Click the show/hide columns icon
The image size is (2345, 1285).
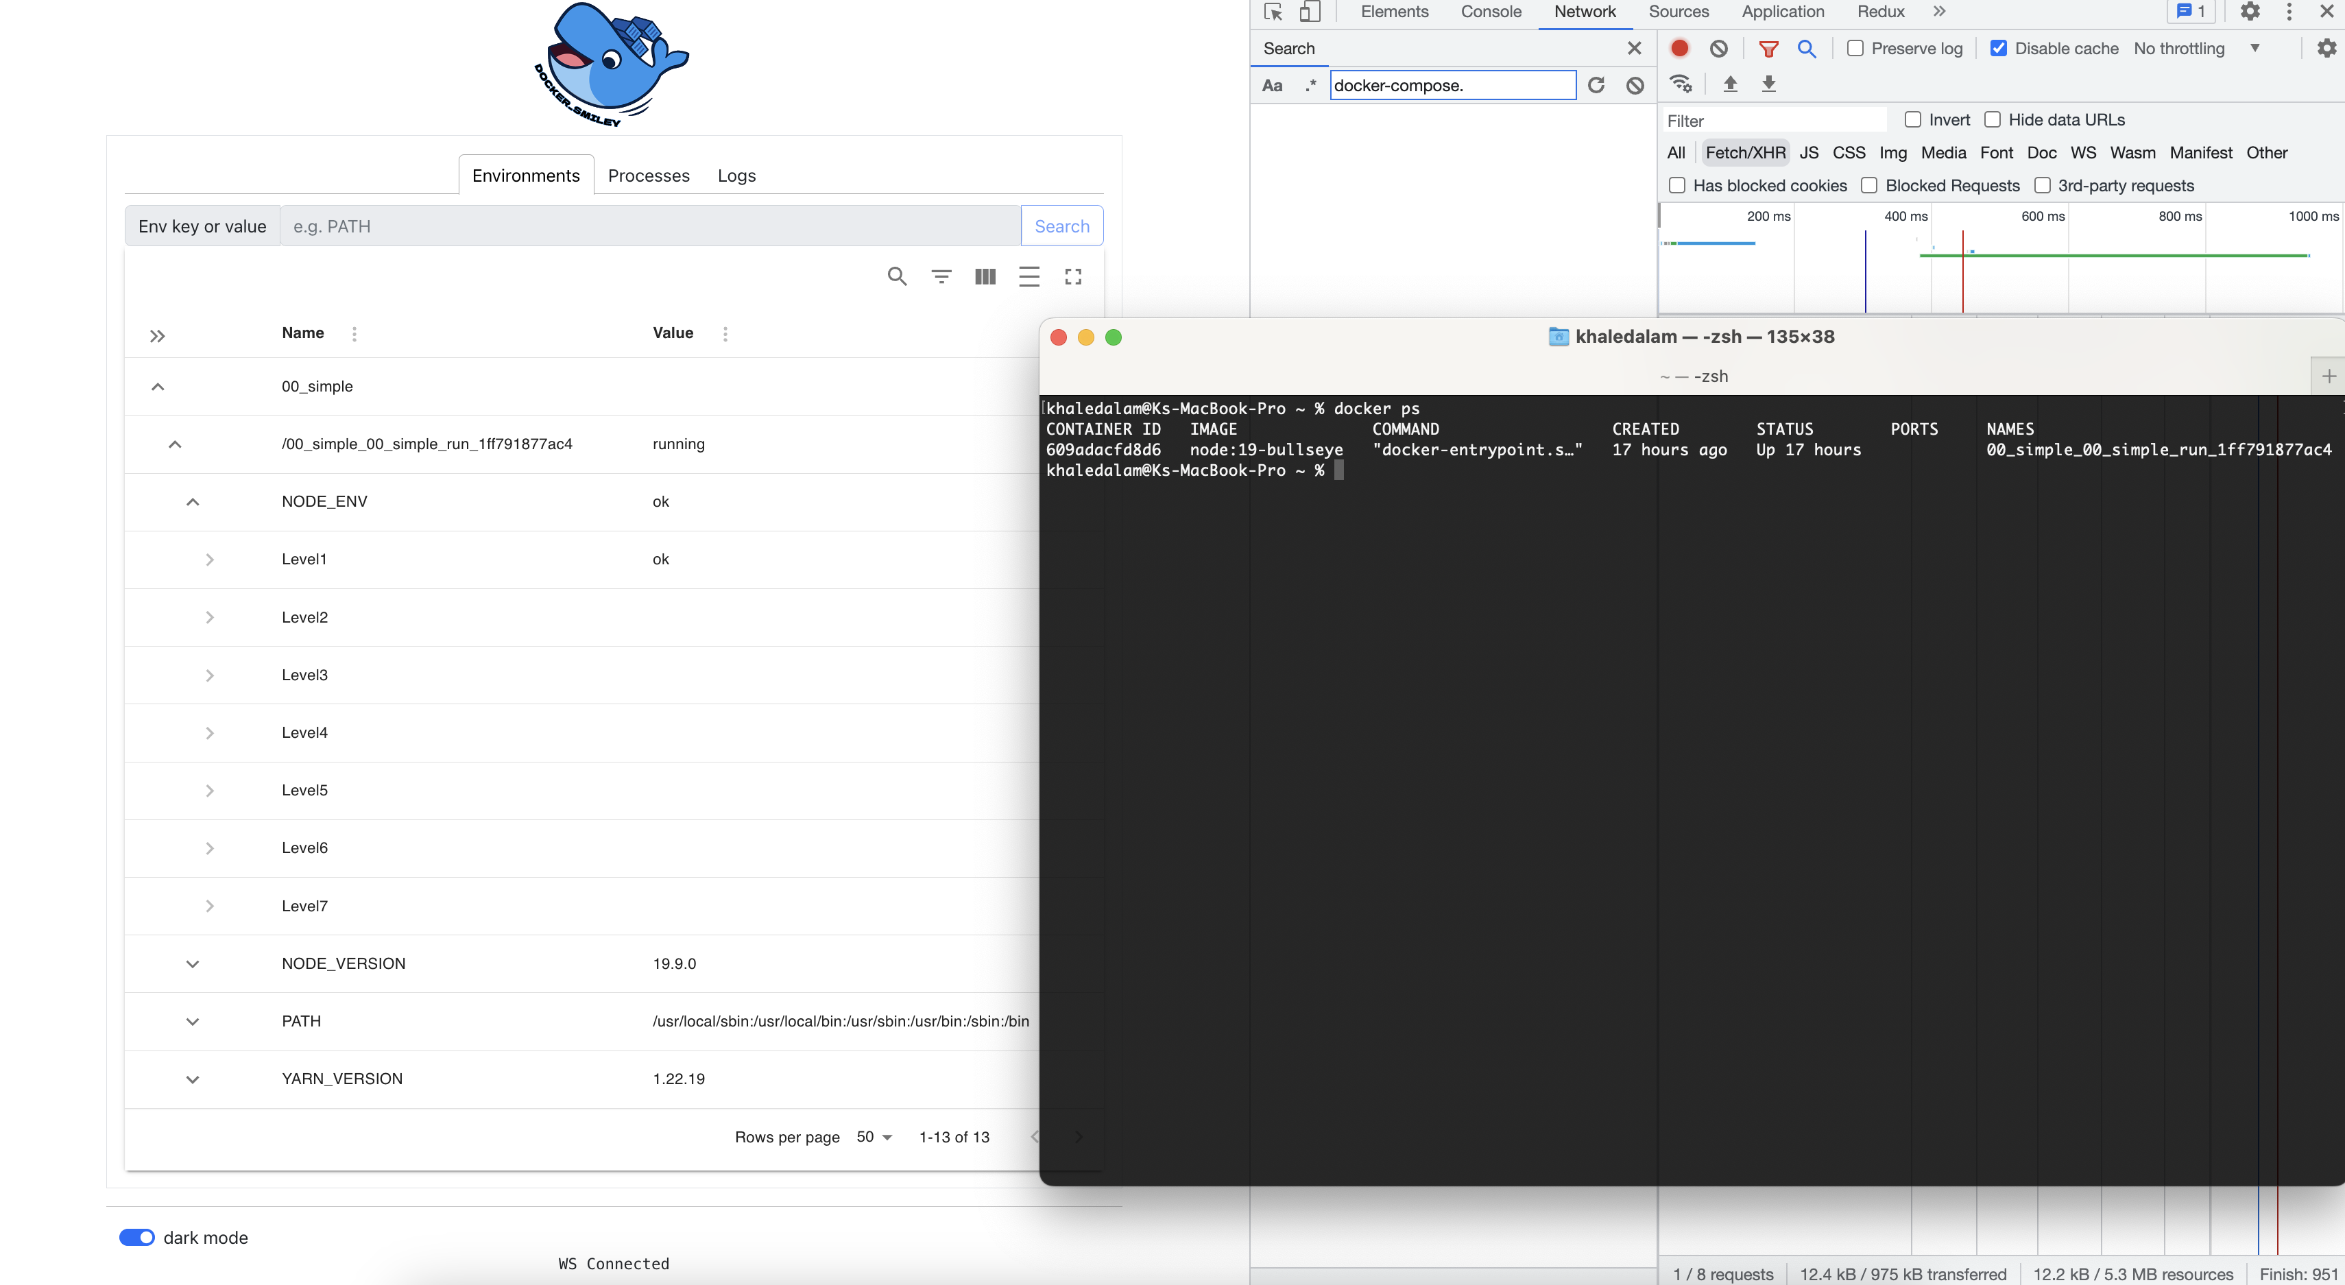click(x=985, y=276)
